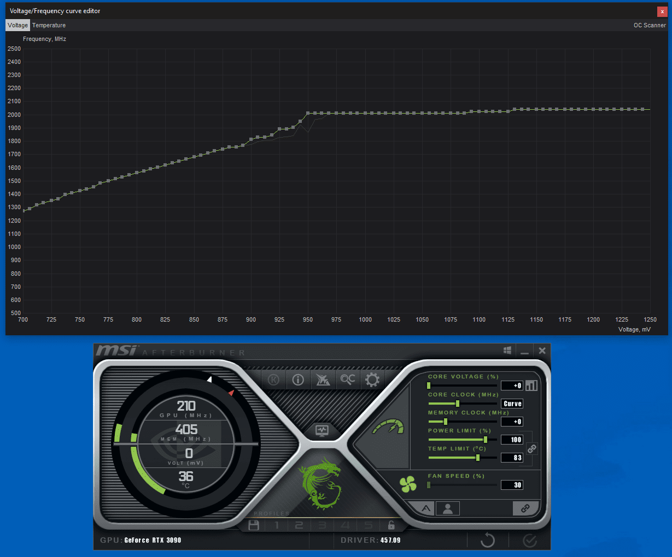Click the reset to defaults circular arrow
This screenshot has height=557, width=672.
tap(487, 540)
